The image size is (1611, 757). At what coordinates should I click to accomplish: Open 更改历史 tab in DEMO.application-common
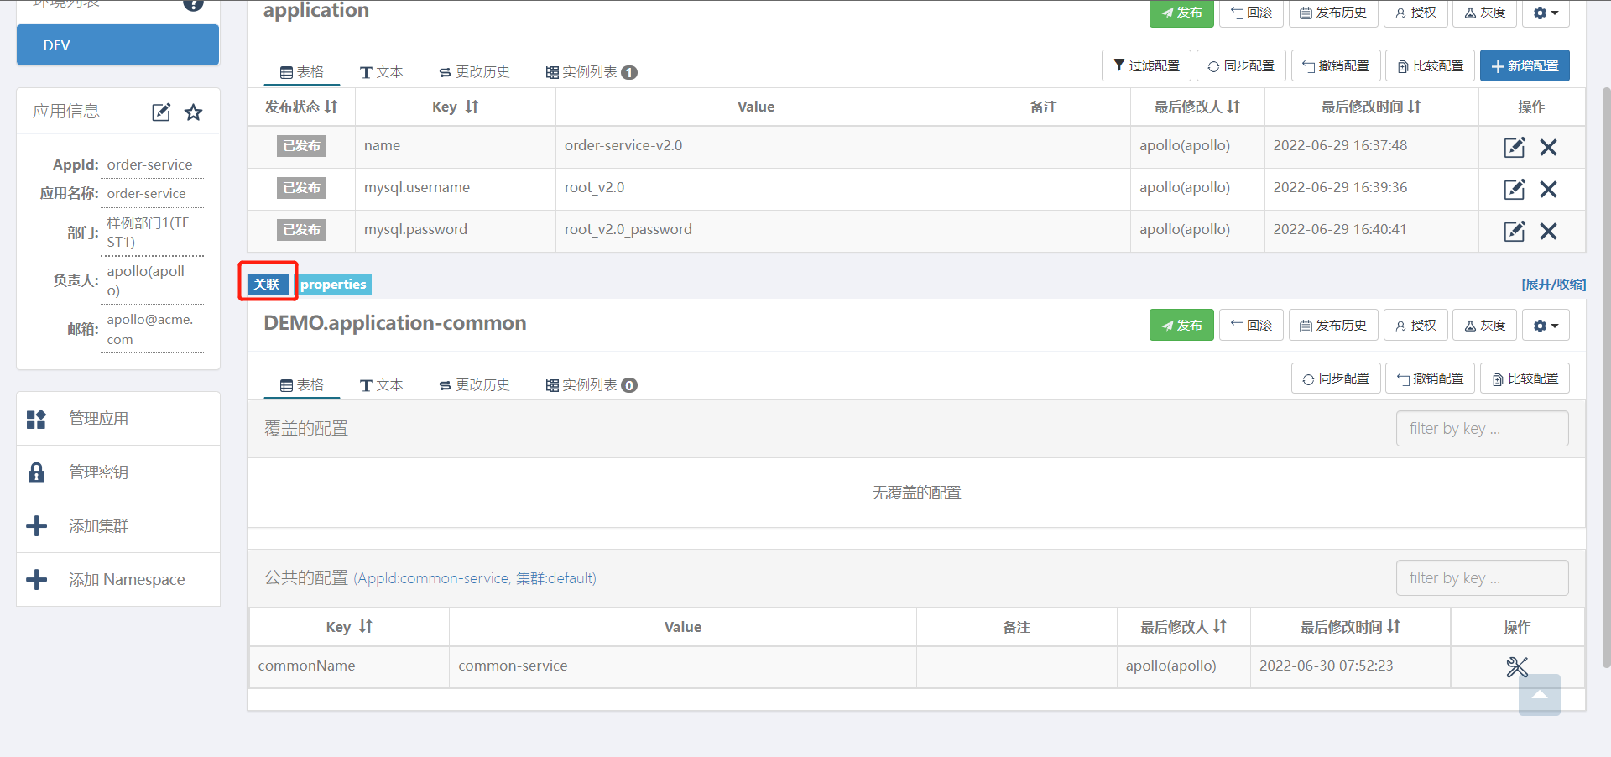[x=474, y=385]
